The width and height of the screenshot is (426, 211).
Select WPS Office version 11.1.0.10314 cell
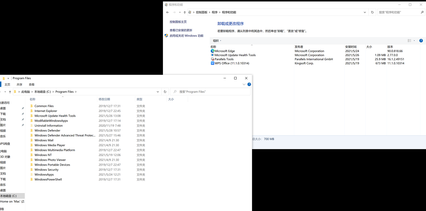point(396,63)
